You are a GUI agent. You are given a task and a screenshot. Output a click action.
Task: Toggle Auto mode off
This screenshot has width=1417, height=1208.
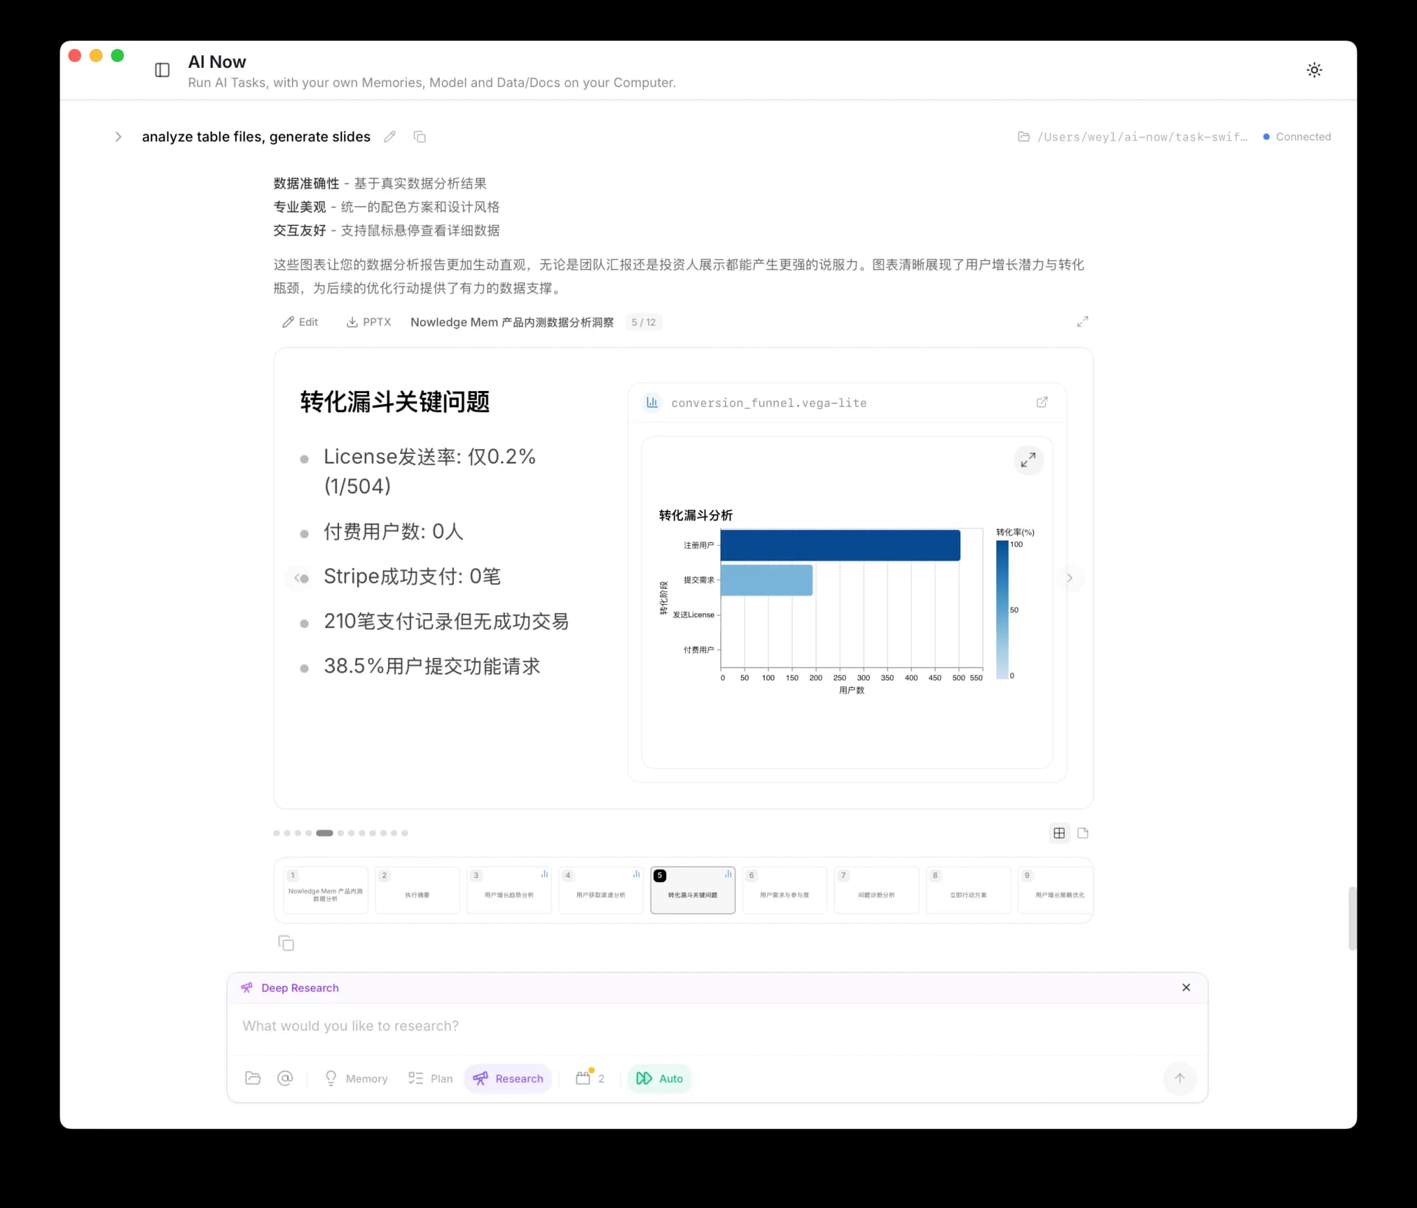659,1078
